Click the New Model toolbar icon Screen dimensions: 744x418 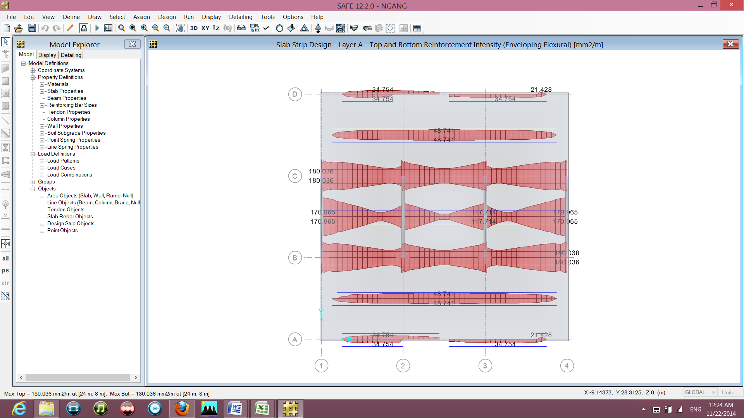tap(7, 28)
